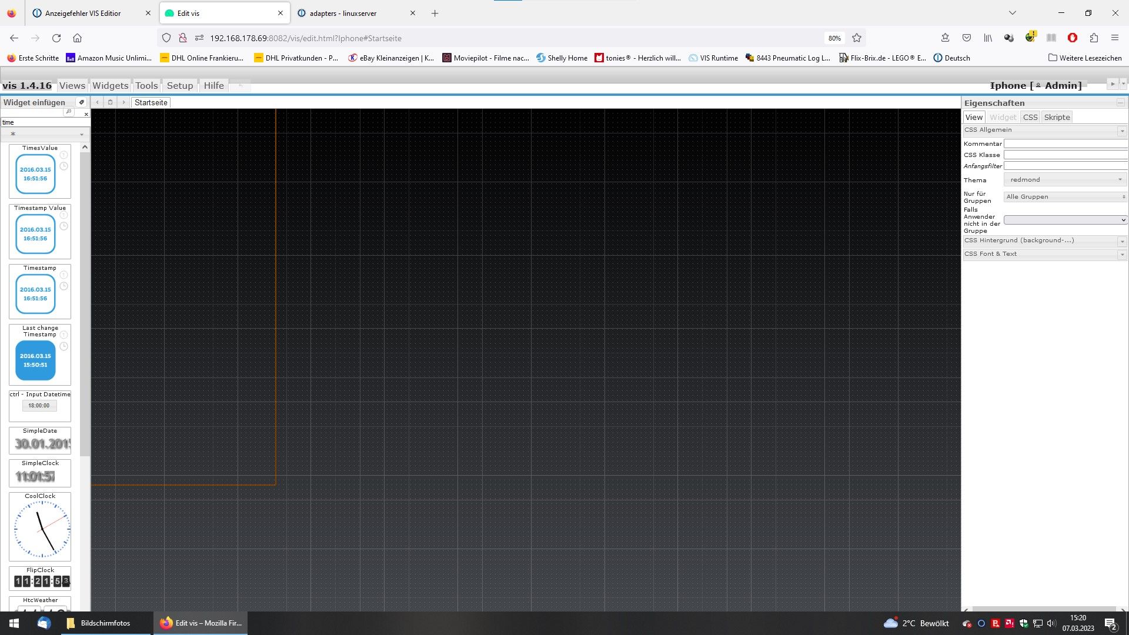Click the back arrow in the view navigation toolbar
This screenshot has width=1129, height=635.
point(97,102)
